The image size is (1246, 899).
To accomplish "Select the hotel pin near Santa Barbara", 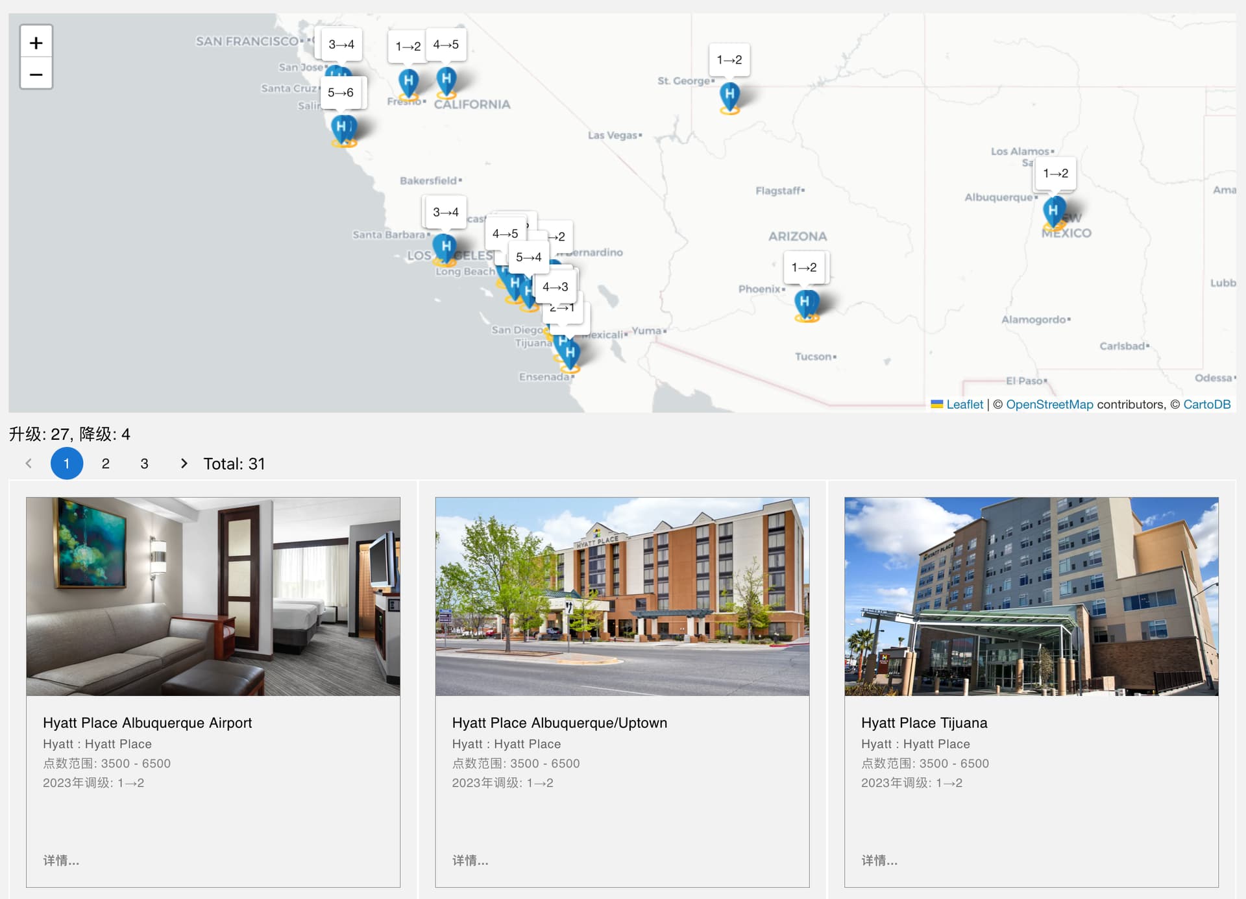I will click(445, 249).
